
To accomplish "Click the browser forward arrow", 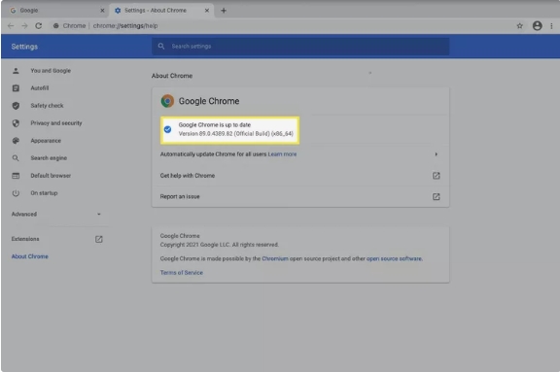I will [24, 25].
